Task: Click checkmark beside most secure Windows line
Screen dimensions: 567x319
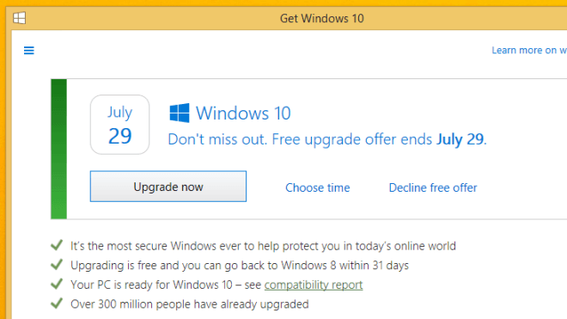Action: [57, 245]
